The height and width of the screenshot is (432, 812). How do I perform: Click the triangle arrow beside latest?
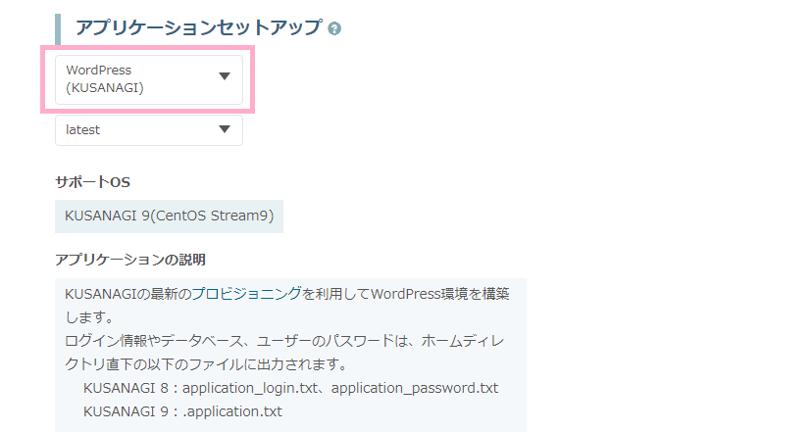coord(225,129)
